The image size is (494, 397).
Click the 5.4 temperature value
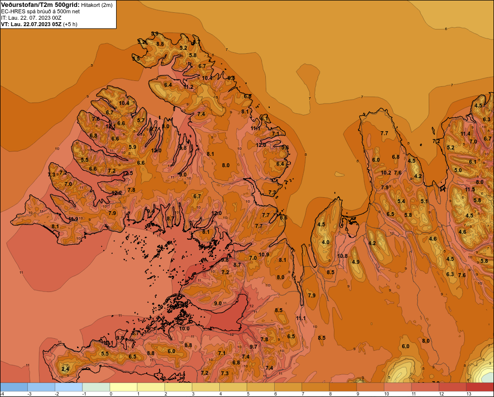point(401,201)
